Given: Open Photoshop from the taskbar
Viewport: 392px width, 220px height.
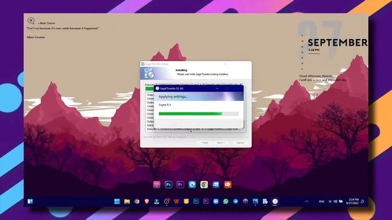Looking at the screenshot, I should pos(196,201).
